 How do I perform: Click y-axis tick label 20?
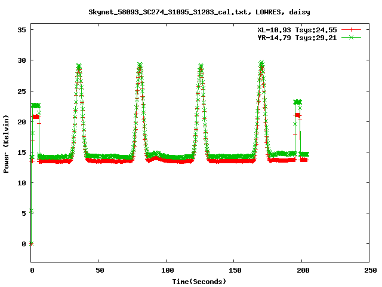click(x=21, y=122)
